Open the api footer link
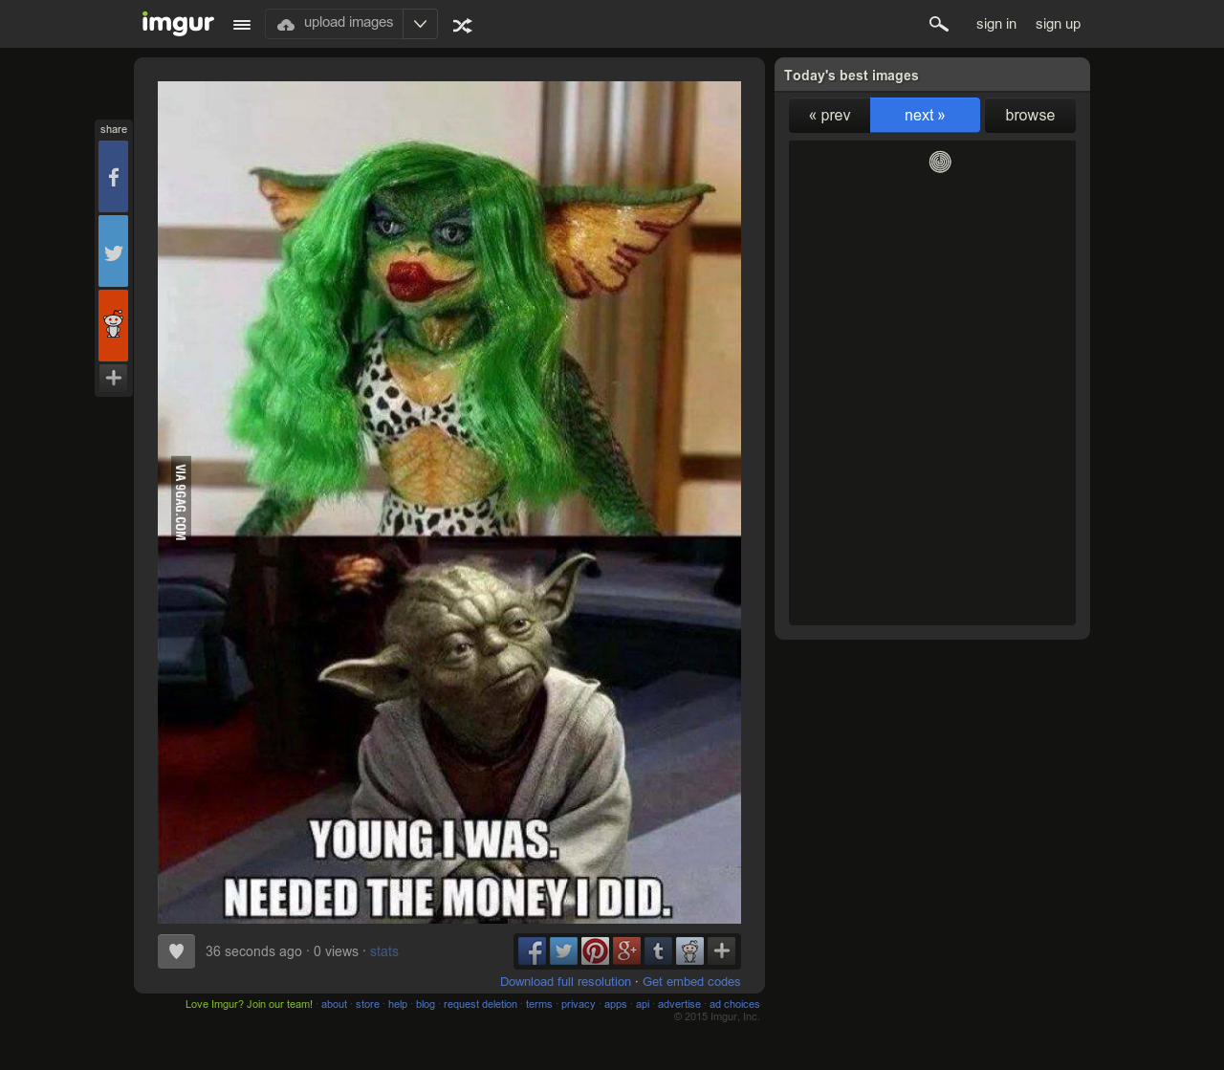This screenshot has height=1070, width=1224. (643, 1004)
